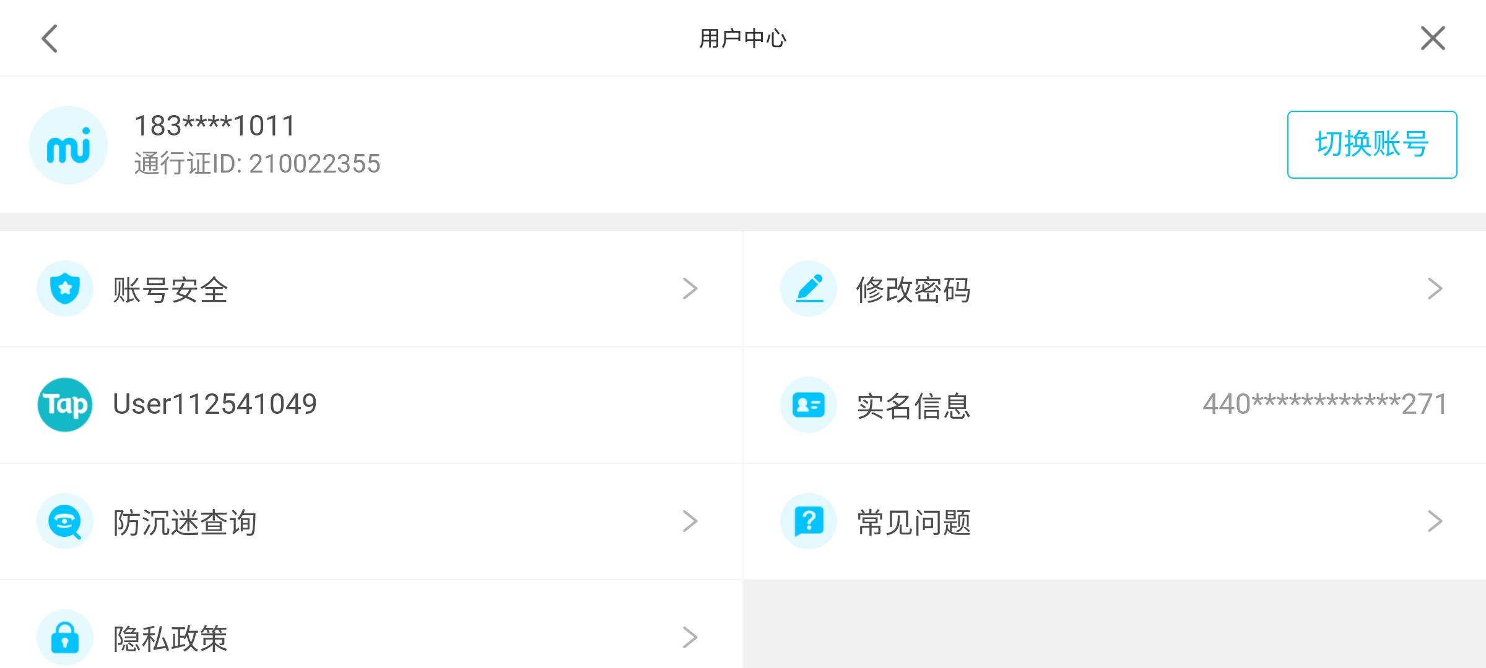Tap the 修改密码 pencil icon

(809, 289)
